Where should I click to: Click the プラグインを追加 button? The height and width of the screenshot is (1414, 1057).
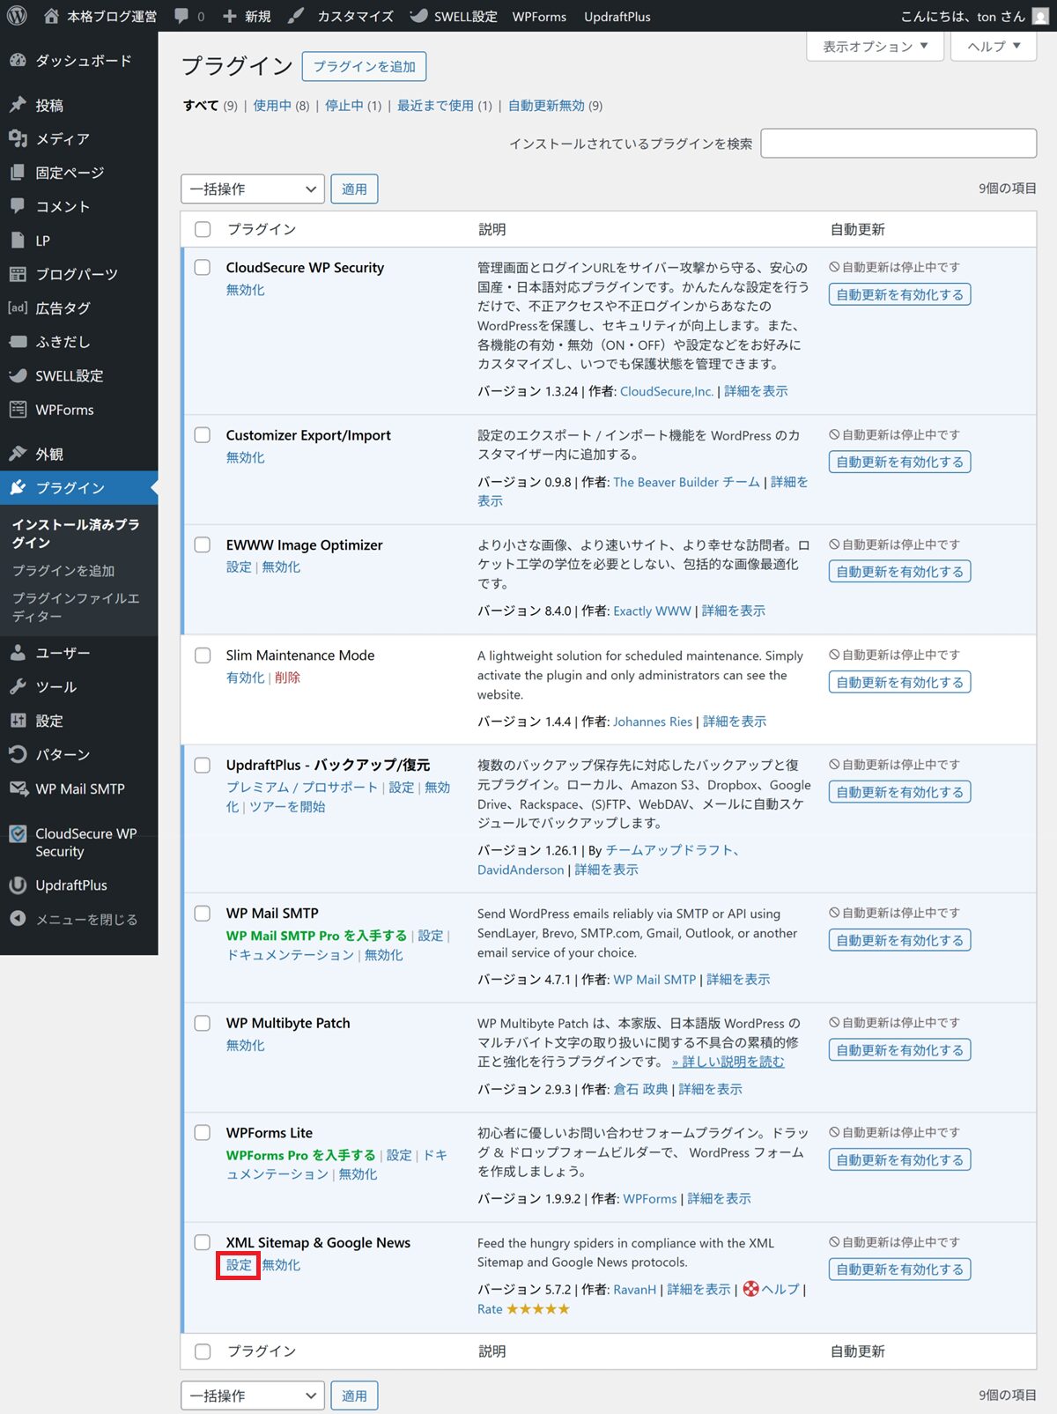pos(364,67)
